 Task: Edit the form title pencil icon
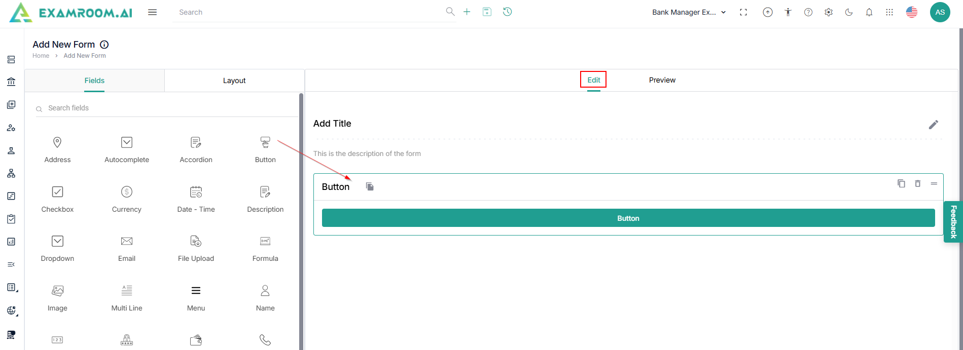click(933, 125)
